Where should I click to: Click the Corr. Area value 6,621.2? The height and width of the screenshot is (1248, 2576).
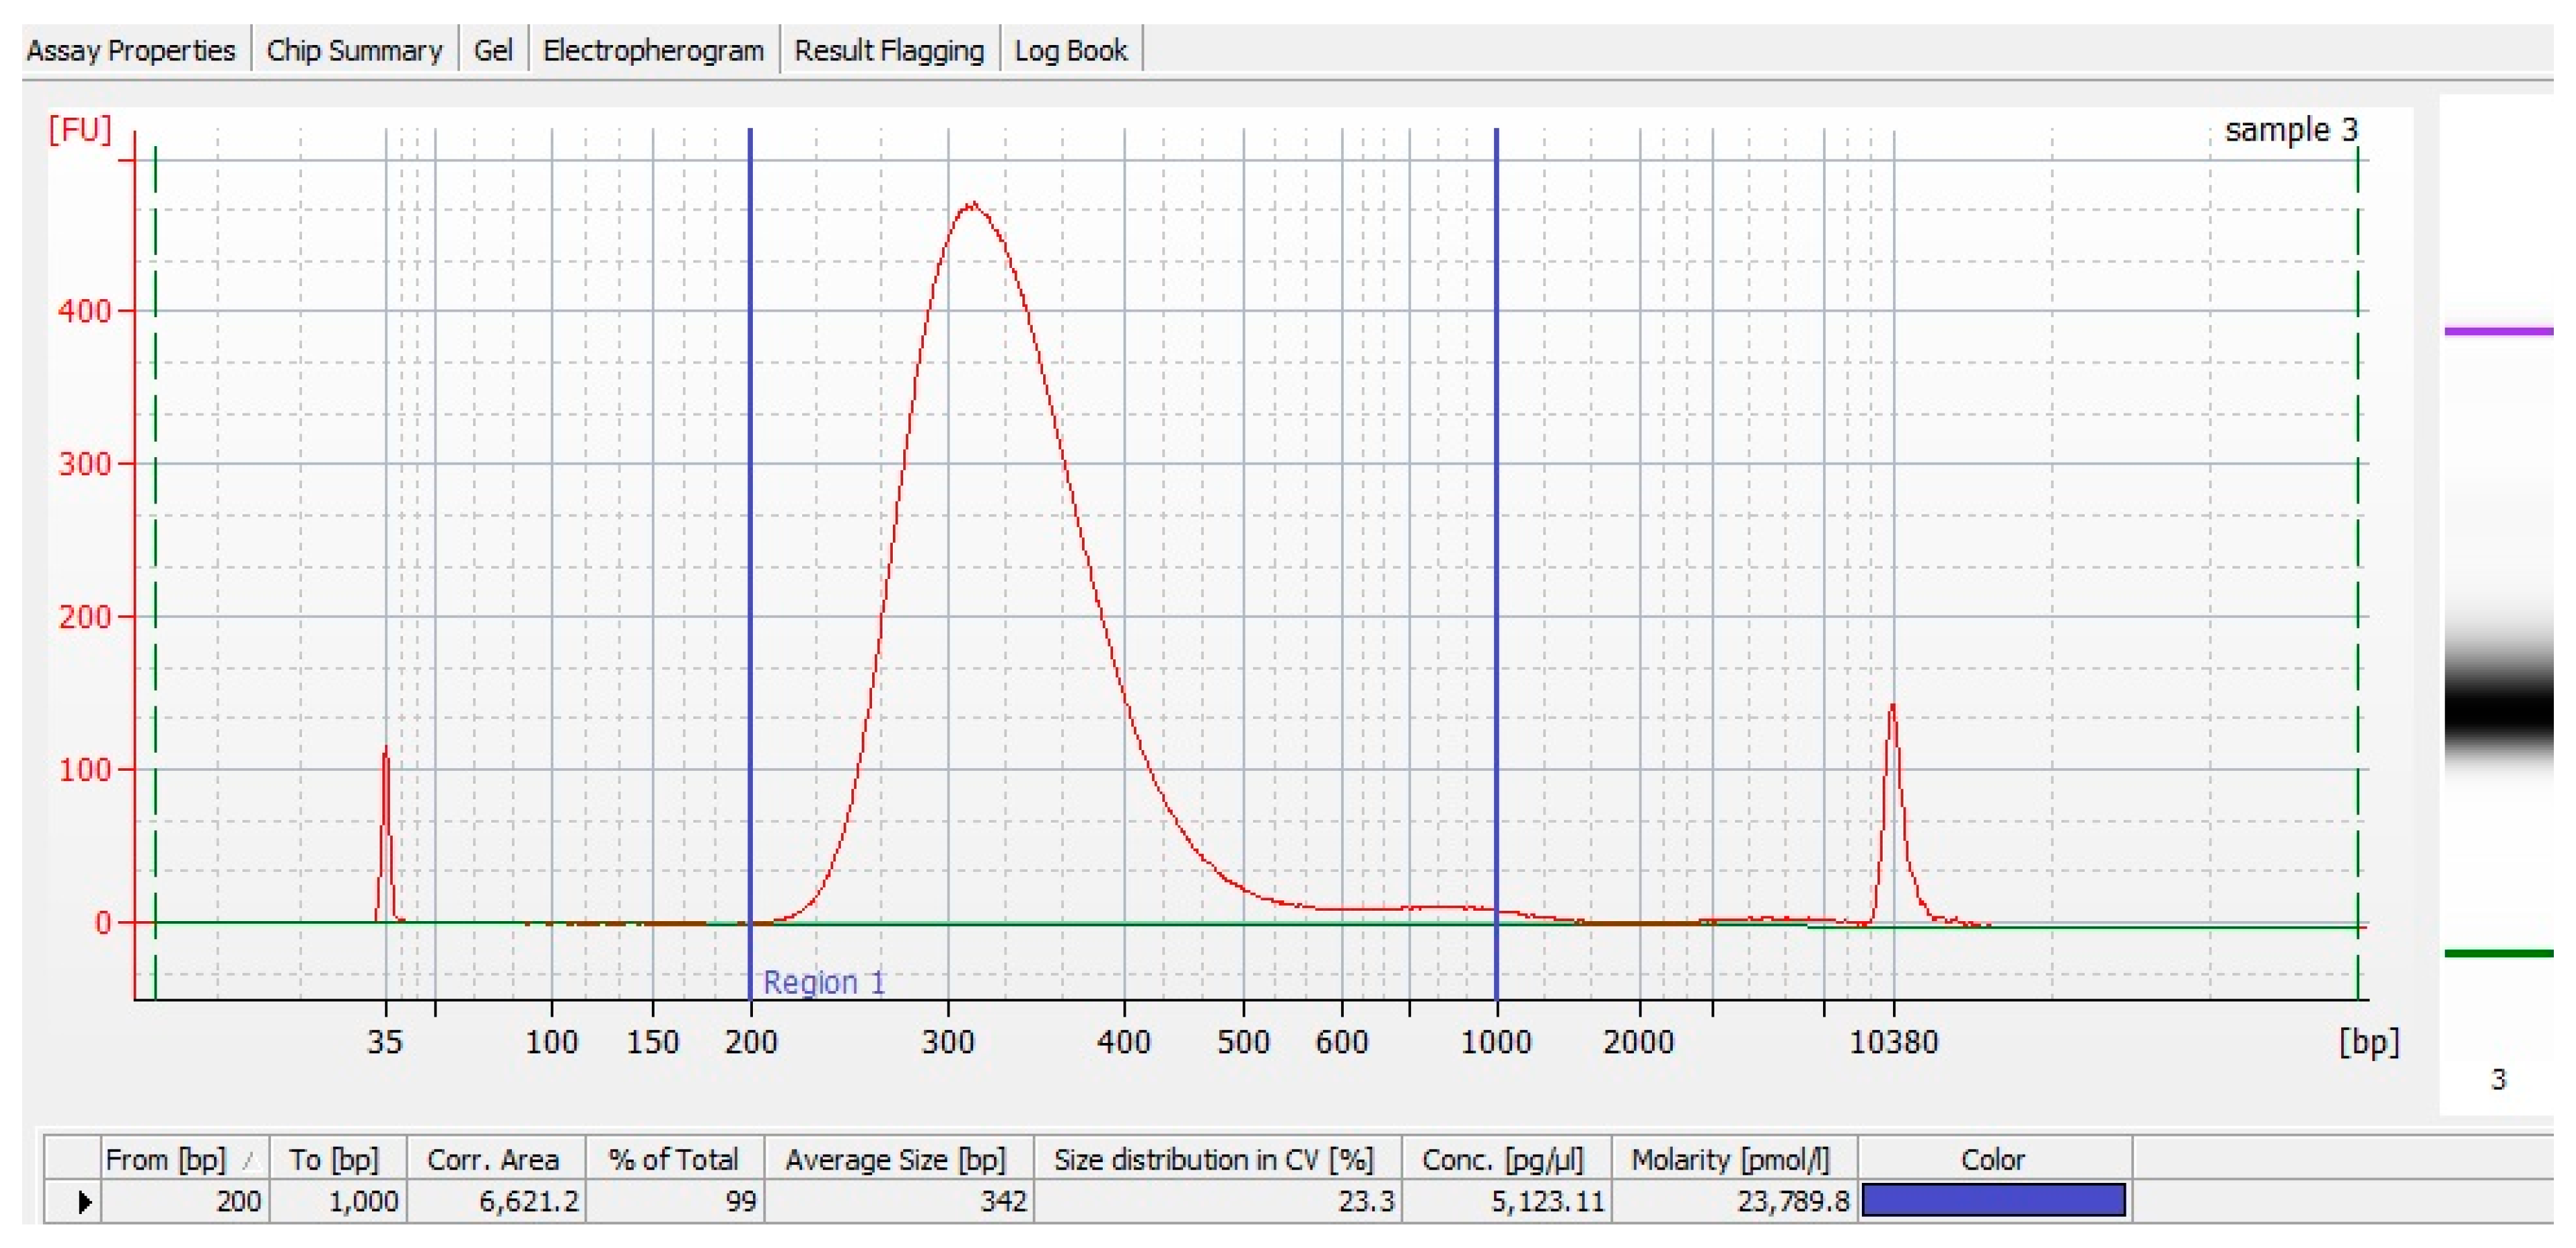(496, 1201)
